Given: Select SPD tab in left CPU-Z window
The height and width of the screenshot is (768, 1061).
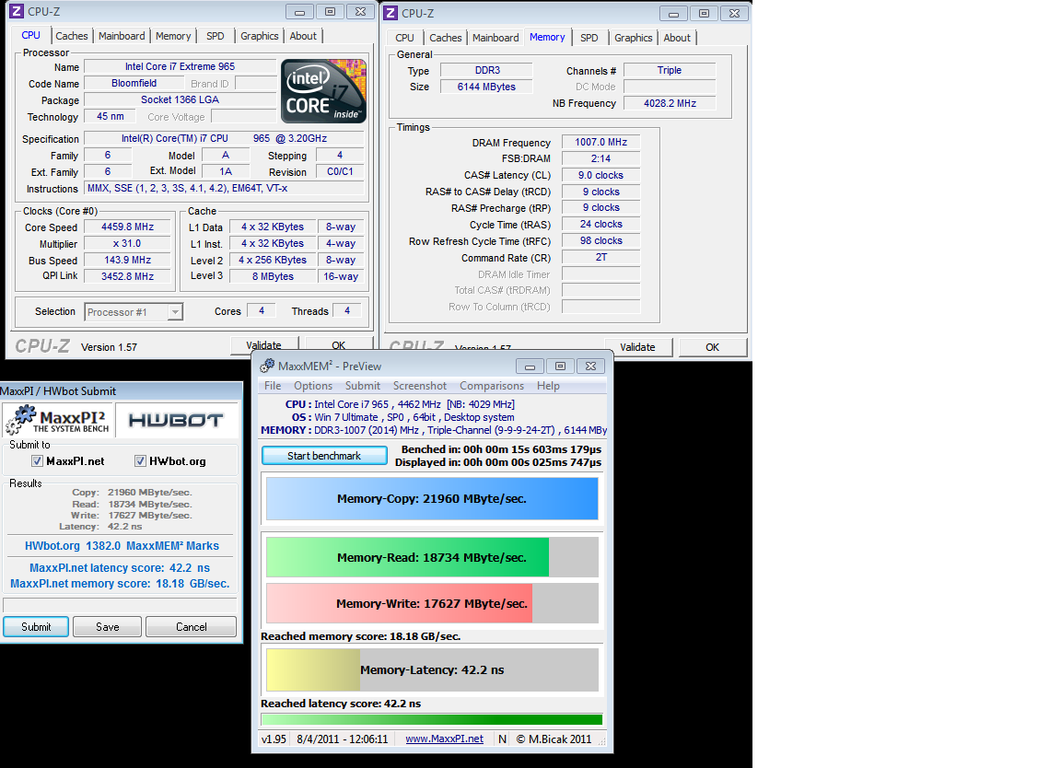Looking at the screenshot, I should [216, 36].
